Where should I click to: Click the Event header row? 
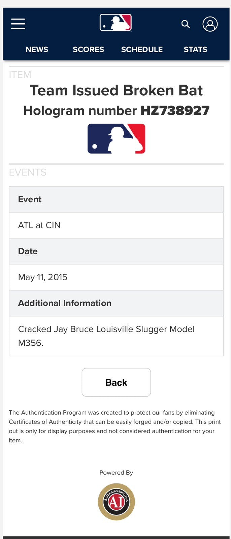coord(116,199)
